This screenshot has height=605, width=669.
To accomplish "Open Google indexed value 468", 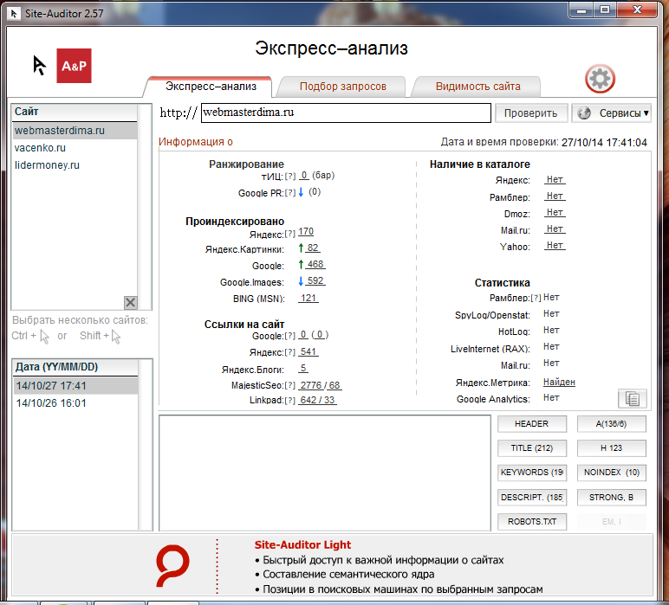I will coord(315,264).
